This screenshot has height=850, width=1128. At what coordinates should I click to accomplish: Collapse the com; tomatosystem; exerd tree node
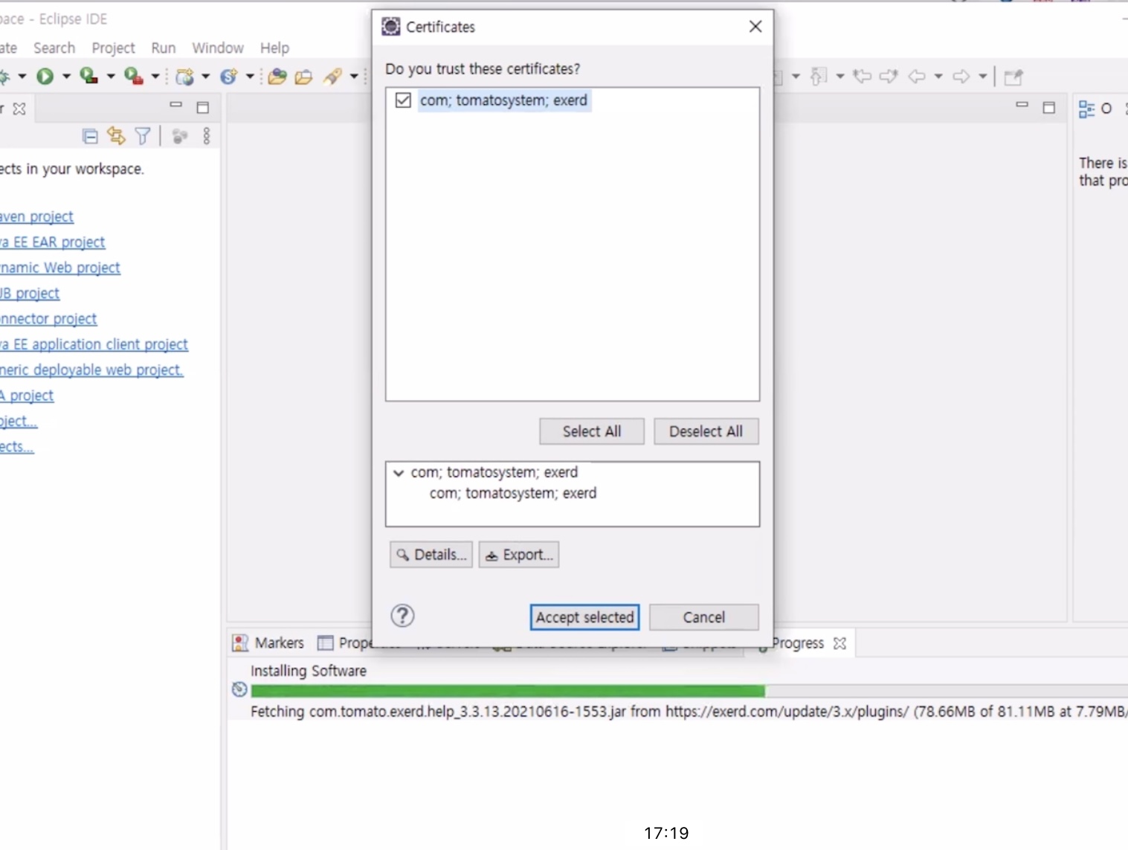click(399, 473)
